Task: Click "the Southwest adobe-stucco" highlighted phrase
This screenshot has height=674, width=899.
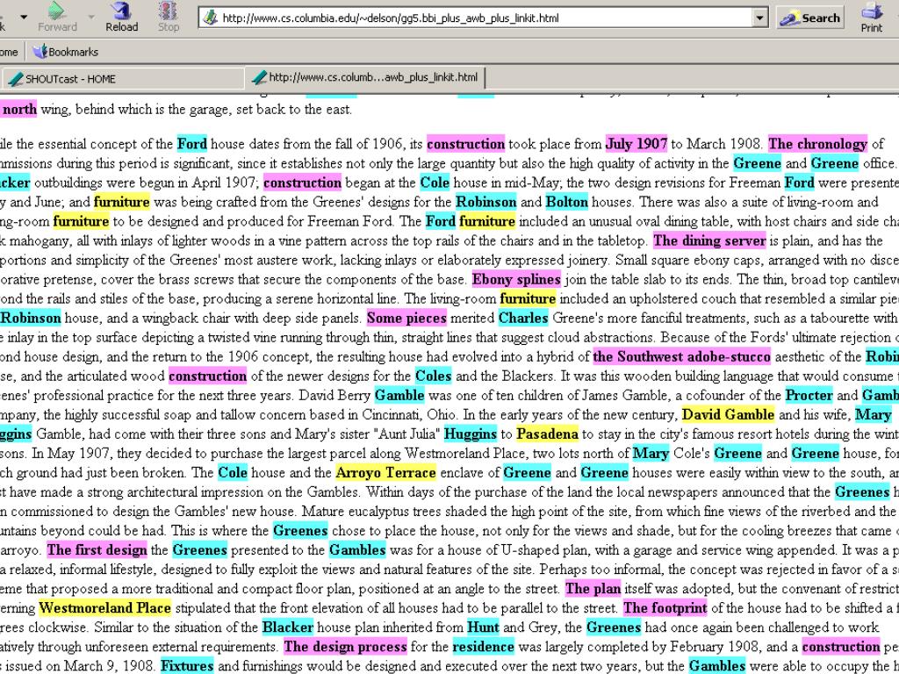Action: click(681, 357)
